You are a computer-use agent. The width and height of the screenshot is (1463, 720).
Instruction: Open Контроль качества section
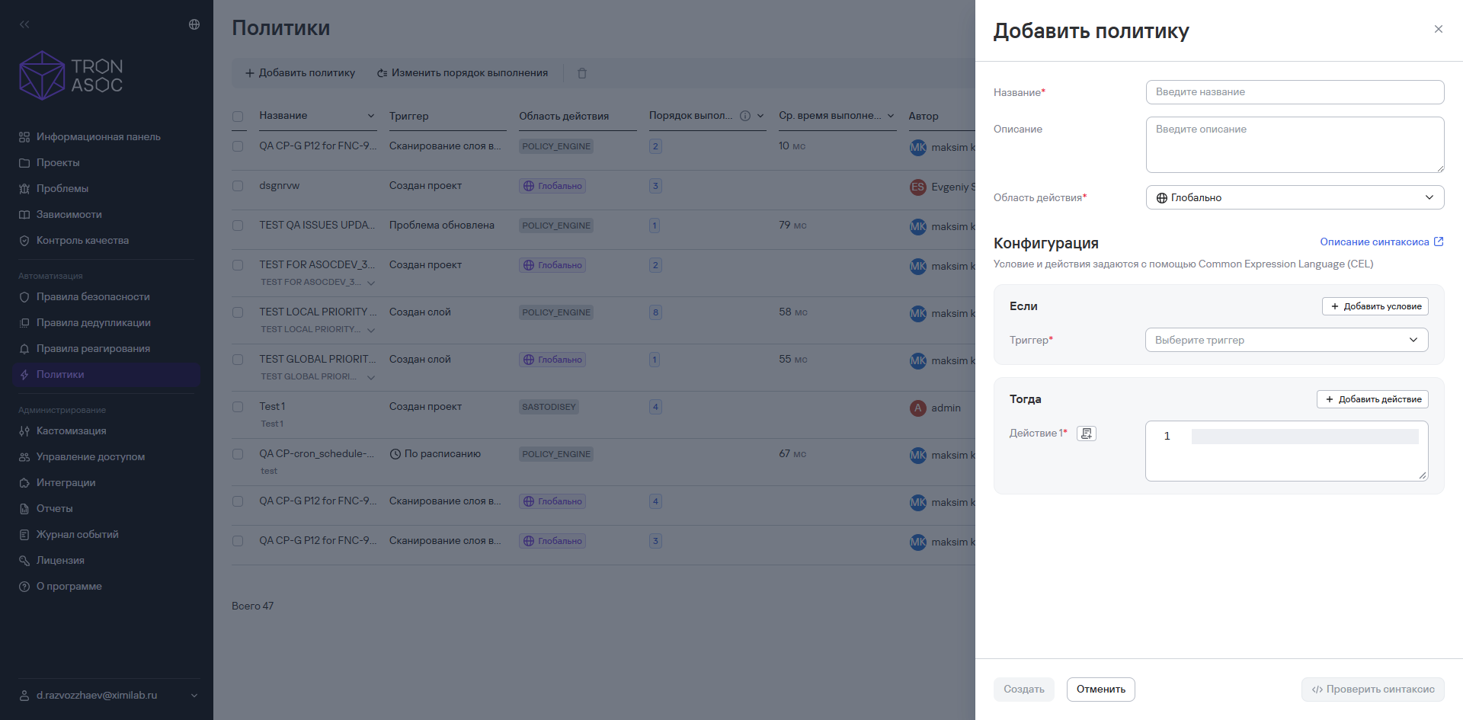point(82,241)
